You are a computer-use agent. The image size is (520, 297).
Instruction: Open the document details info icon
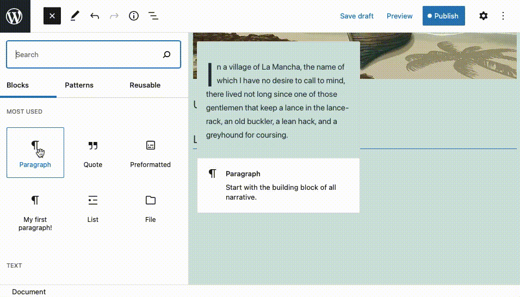coord(134,16)
